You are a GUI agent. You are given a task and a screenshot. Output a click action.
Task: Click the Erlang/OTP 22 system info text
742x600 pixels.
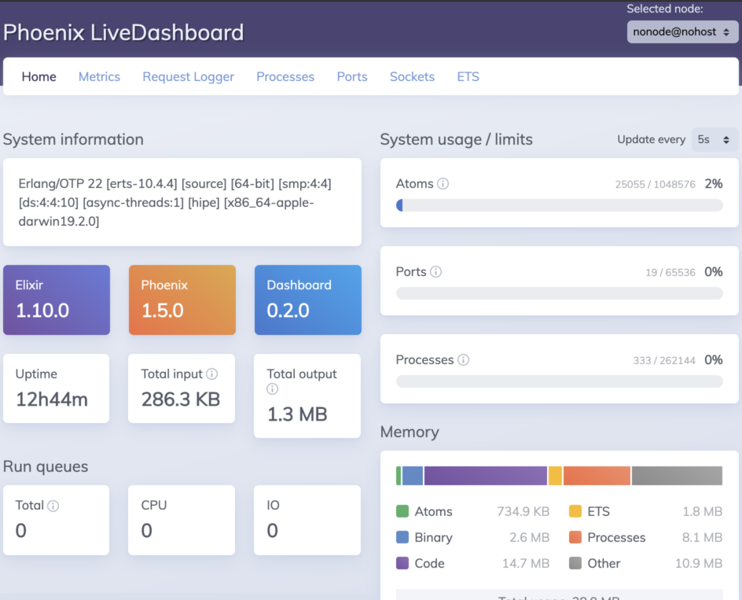tap(175, 202)
